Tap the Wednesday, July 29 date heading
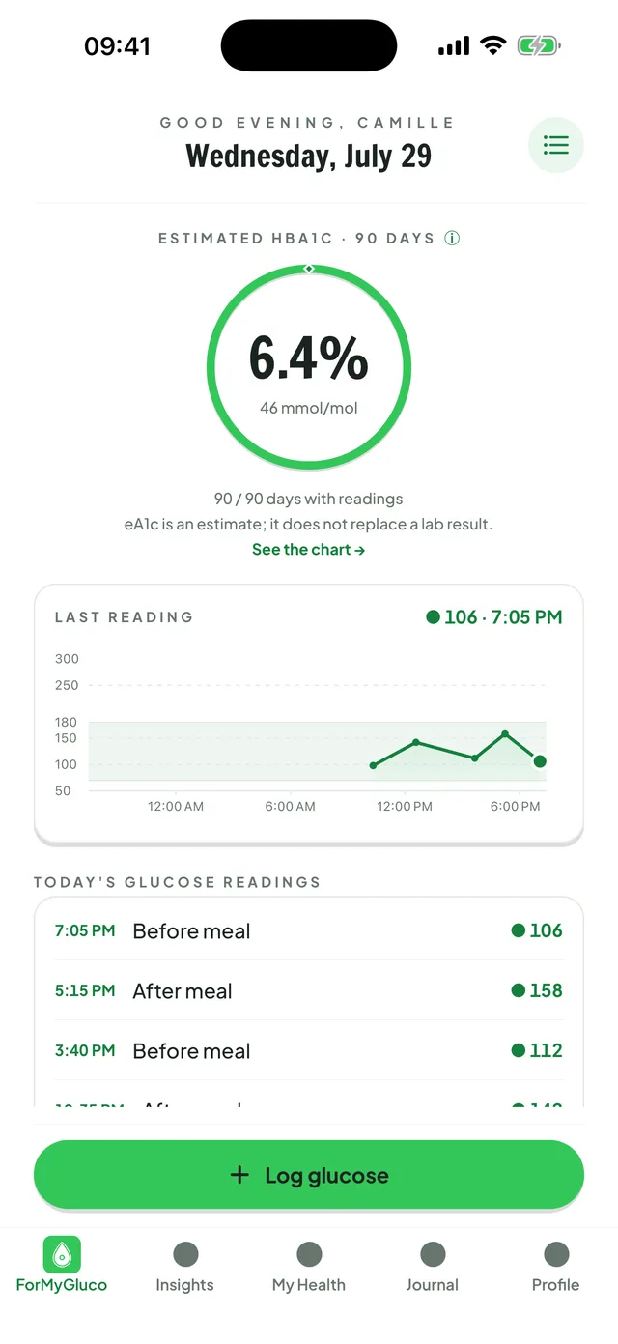This screenshot has height=1344, width=618. [309, 156]
